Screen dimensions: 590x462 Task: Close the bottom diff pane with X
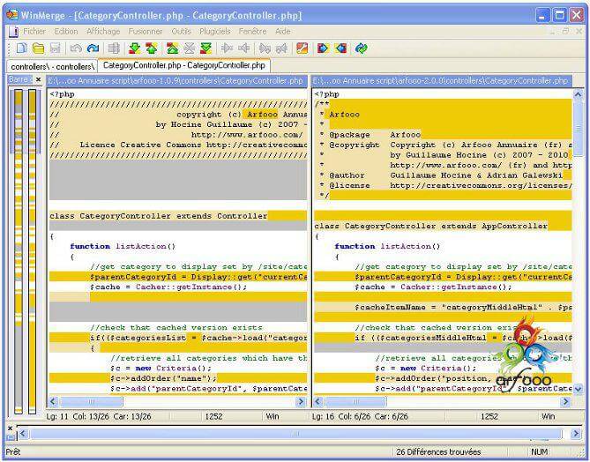[11, 428]
